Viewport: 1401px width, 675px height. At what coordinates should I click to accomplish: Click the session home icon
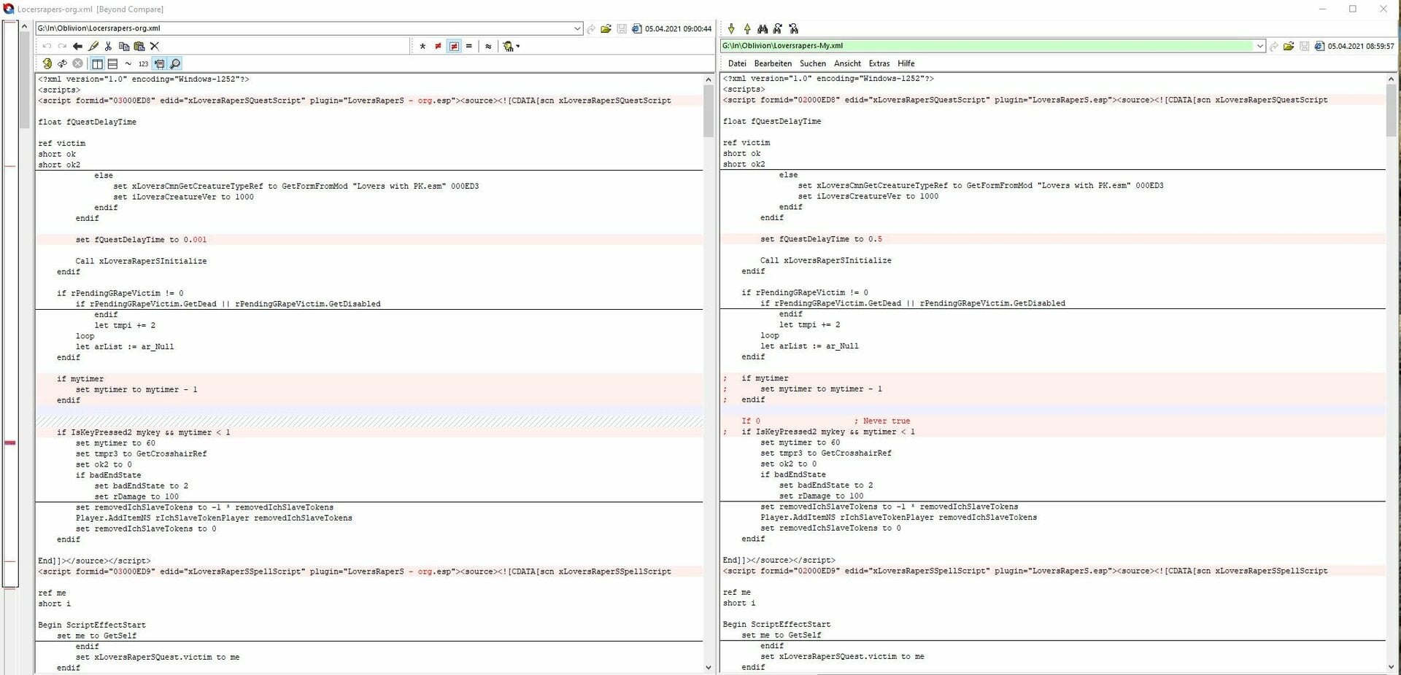[47, 63]
